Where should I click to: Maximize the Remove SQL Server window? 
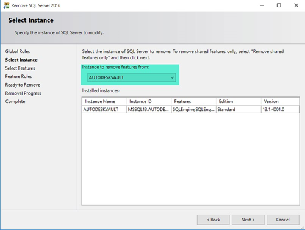(x=279, y=5)
